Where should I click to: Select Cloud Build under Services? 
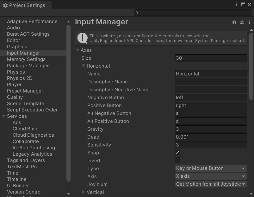click(26, 129)
